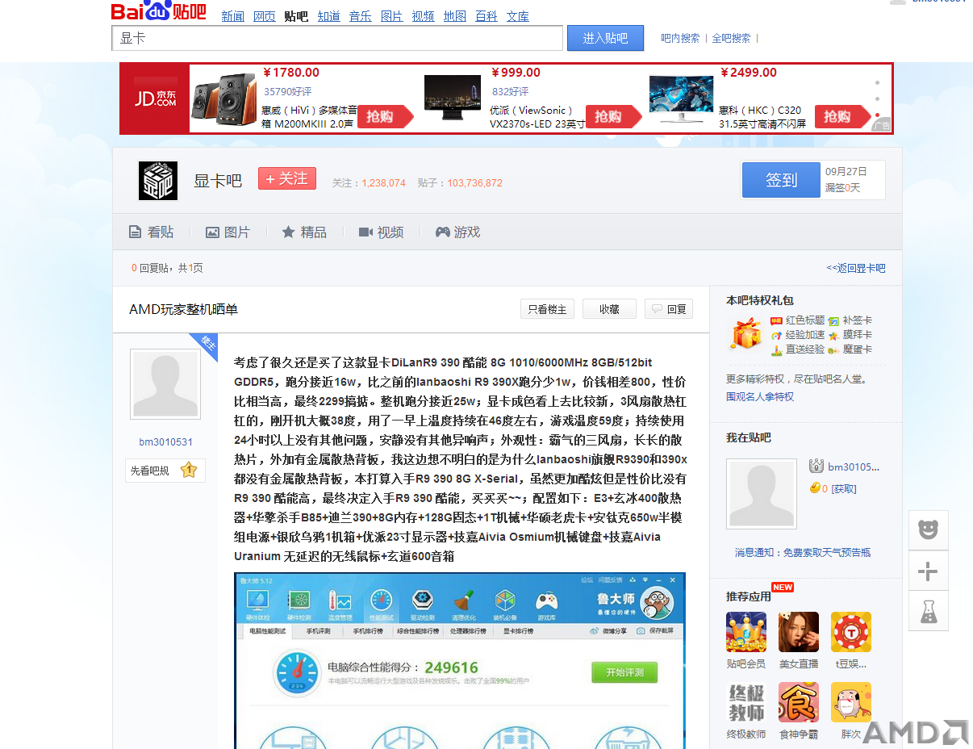Click the red +关注 follow button

coord(287,178)
